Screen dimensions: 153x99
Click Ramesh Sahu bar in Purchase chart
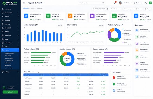pyautogui.click(x=41, y=52)
